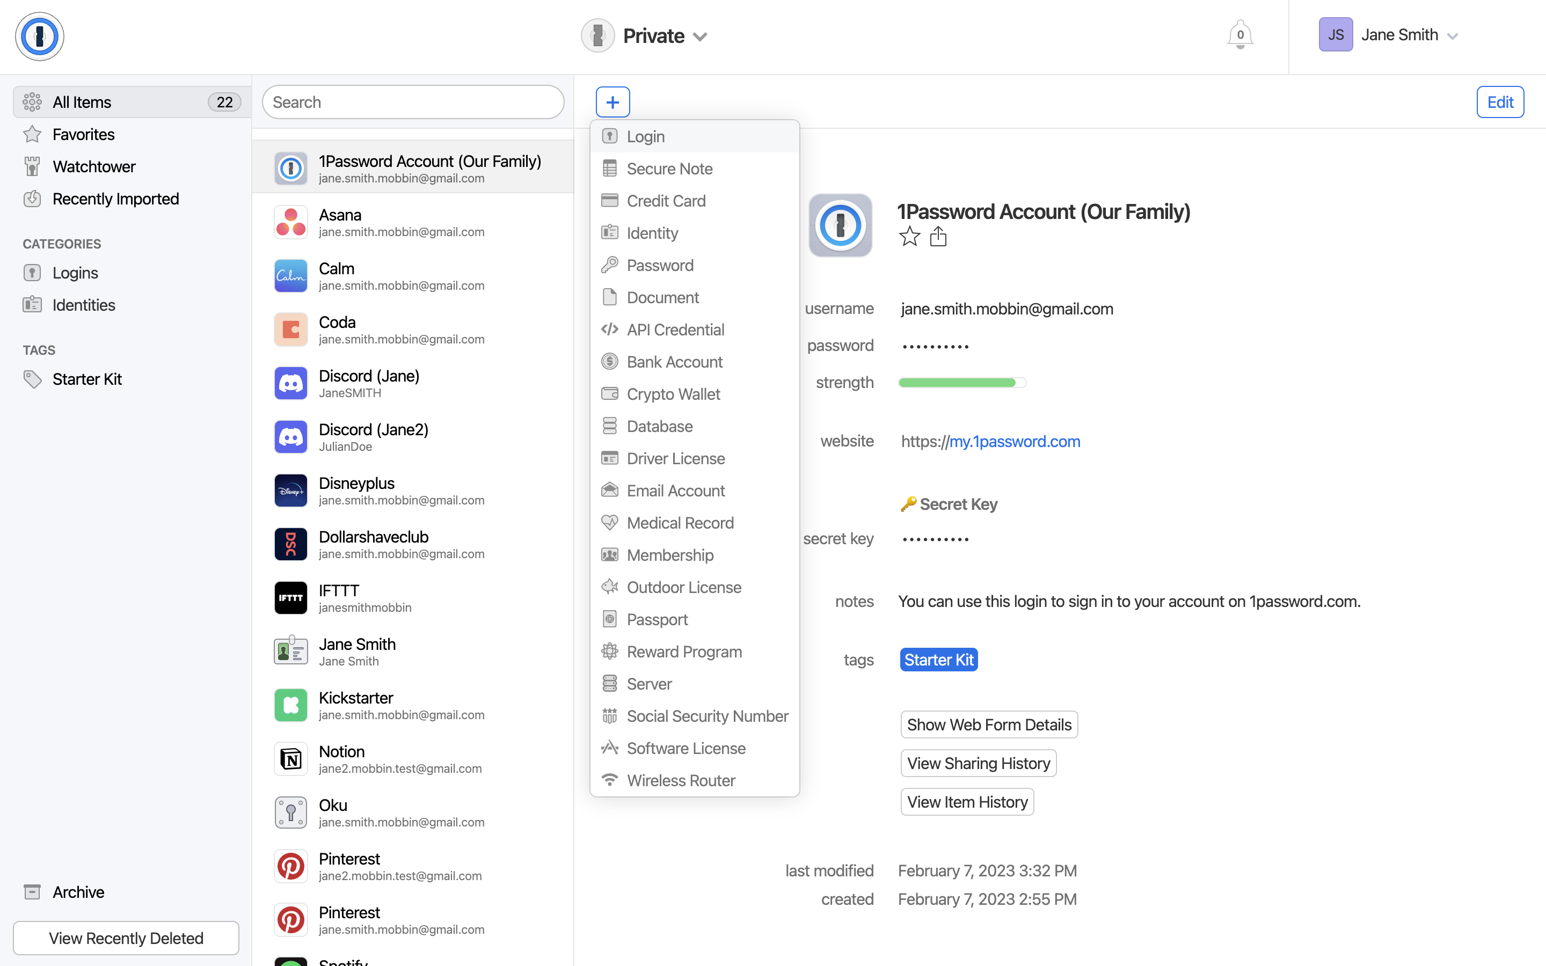Click Show Web Form Details button
Screen dimensions: 1546x966
(989, 724)
